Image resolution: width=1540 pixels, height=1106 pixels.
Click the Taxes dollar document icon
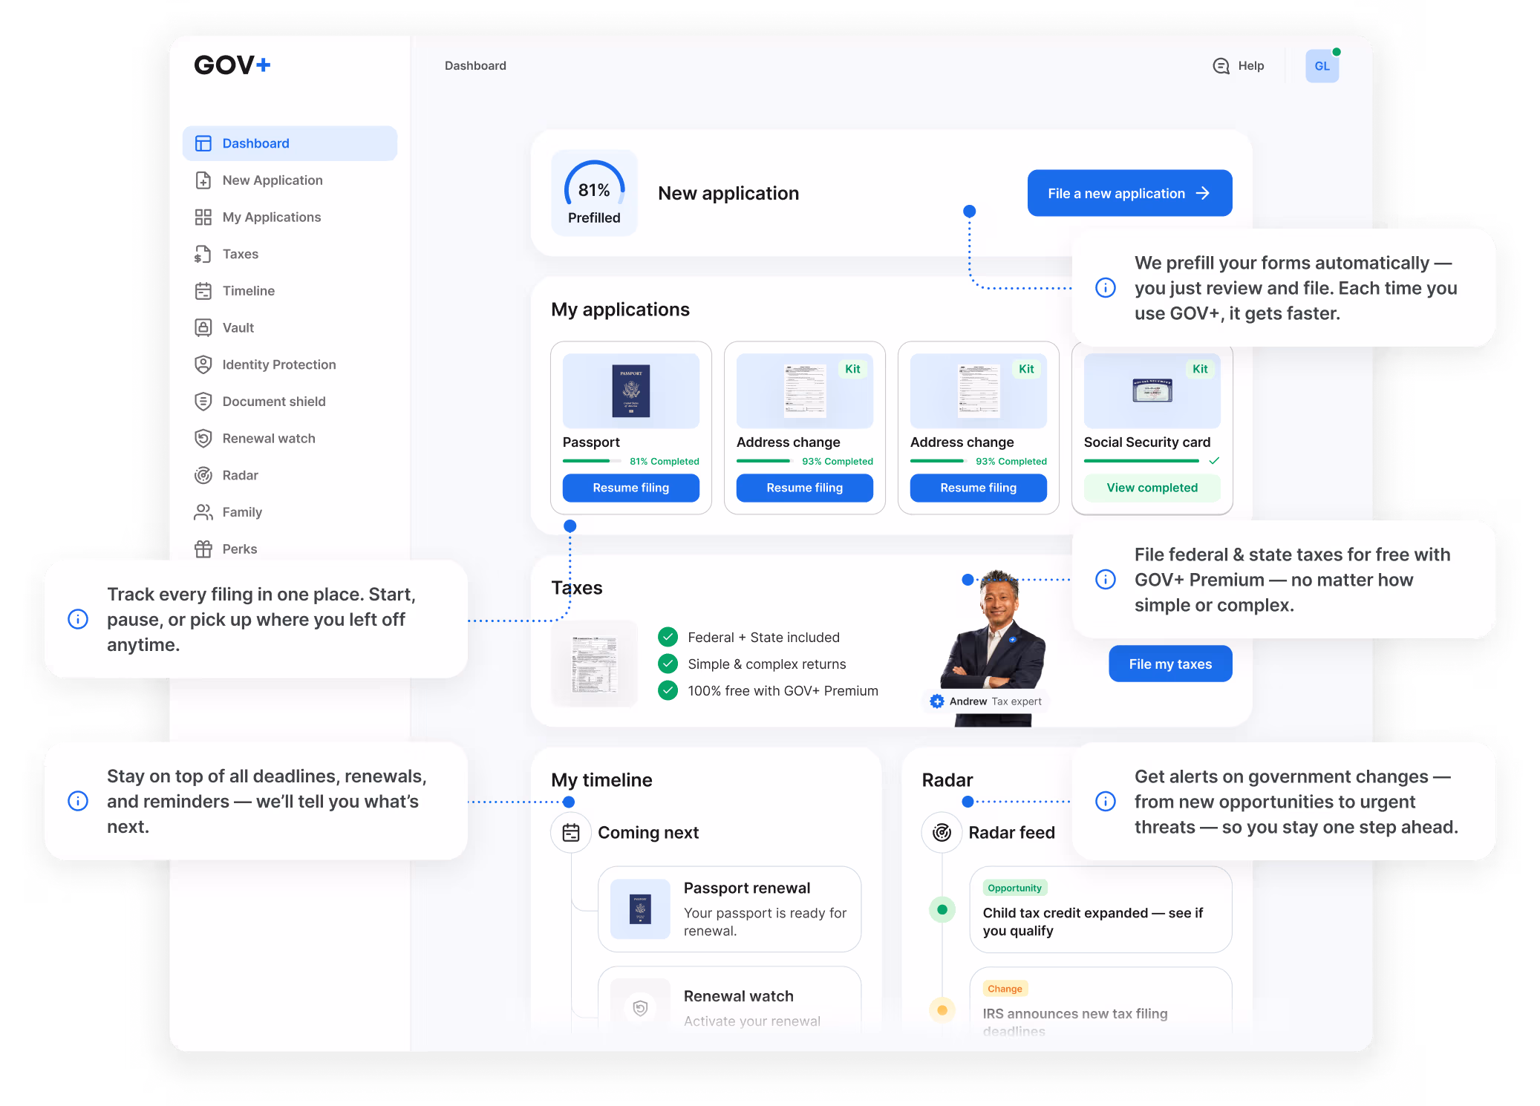(203, 254)
